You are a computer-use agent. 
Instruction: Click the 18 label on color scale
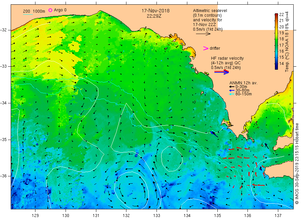[281, 39]
